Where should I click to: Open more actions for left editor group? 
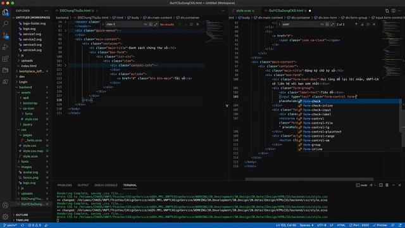click(223, 11)
